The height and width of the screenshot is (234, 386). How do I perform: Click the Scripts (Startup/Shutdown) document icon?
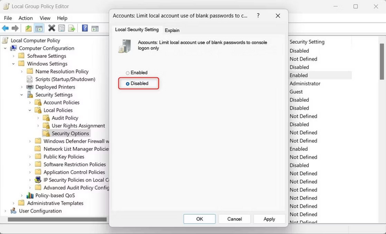coord(30,79)
